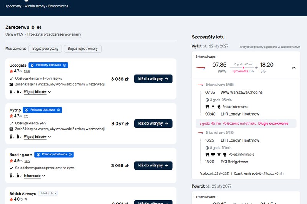
Task: Expand Więcej biletów under Mytrip
Action: (x=37, y=137)
